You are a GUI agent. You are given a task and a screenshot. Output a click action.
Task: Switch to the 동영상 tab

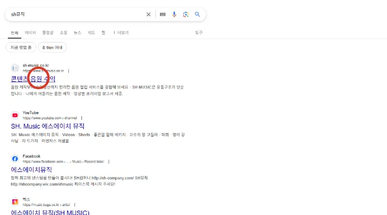[48, 32]
